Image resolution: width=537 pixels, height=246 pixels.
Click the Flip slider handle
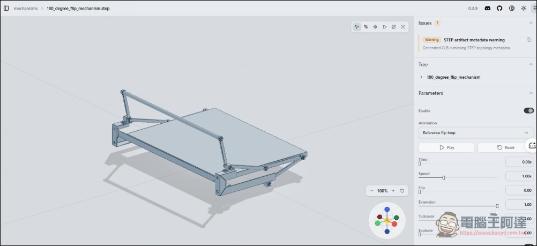click(x=420, y=192)
